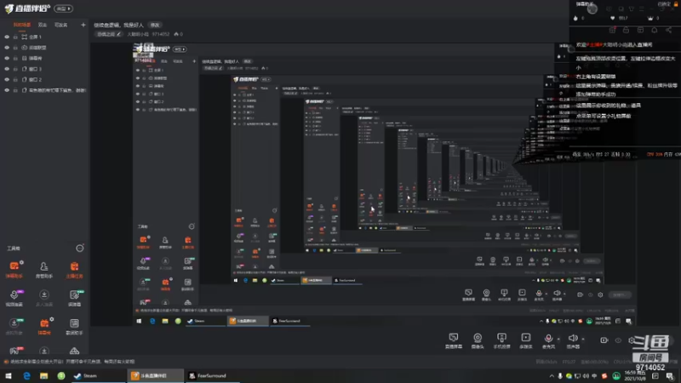Open Windows Start menu
Screen dimensions: 681x383
tap(9, 376)
